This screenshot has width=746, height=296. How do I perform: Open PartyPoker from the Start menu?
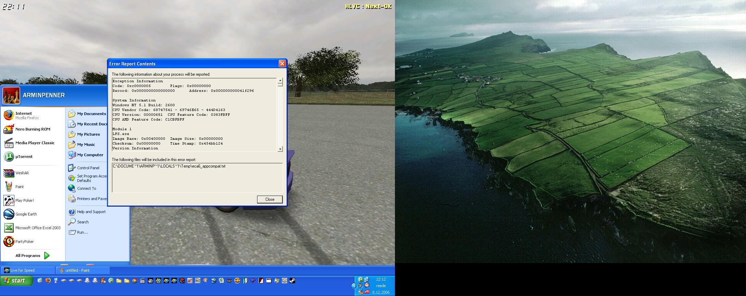pyautogui.click(x=33, y=242)
